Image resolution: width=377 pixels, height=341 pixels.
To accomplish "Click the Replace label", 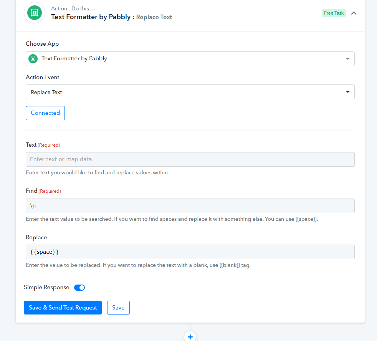I will click(36, 237).
